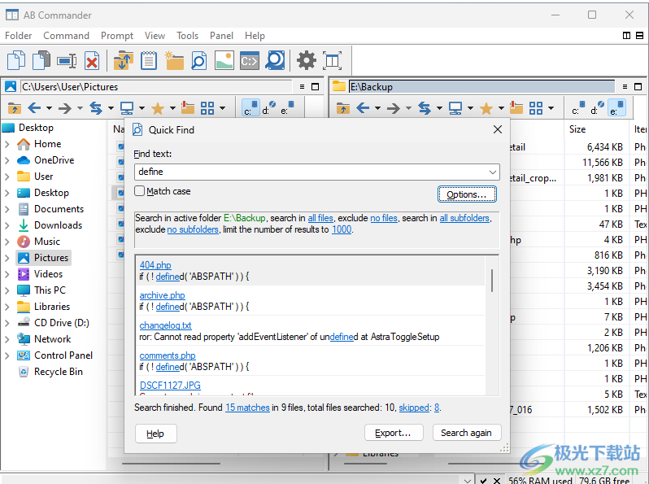Viewport: 649px width, 484px height.
Task: Open the Prompt menu
Action: pyautogui.click(x=117, y=36)
